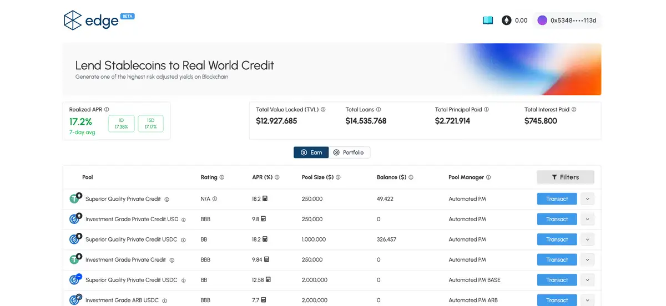This screenshot has width=666, height=306.
Task: Expand the Automated PM BASE pool row
Action: [x=587, y=280]
